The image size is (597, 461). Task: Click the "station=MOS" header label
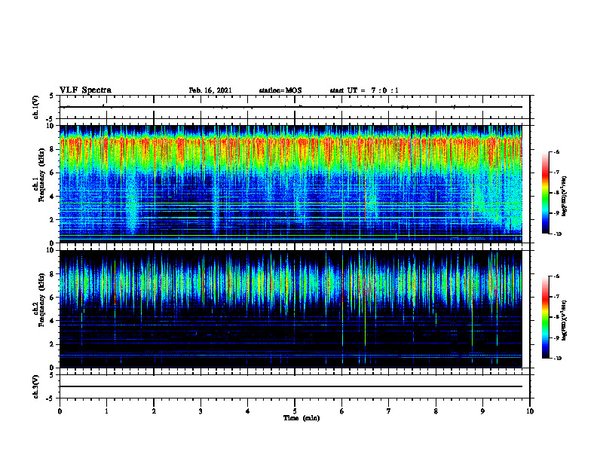[280, 90]
